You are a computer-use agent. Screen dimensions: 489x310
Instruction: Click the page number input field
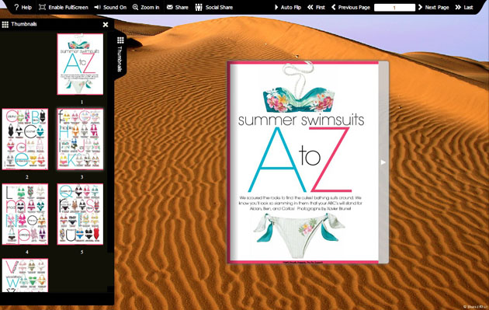tap(394, 8)
